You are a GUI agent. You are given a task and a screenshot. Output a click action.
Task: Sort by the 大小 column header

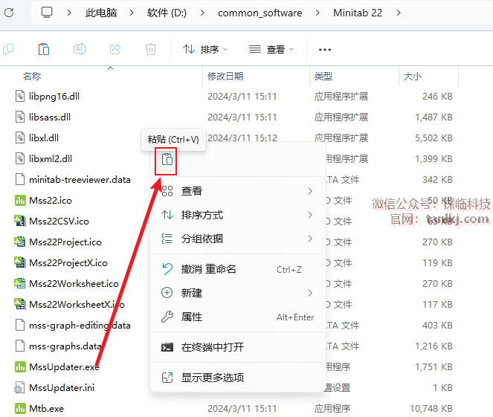click(x=412, y=76)
